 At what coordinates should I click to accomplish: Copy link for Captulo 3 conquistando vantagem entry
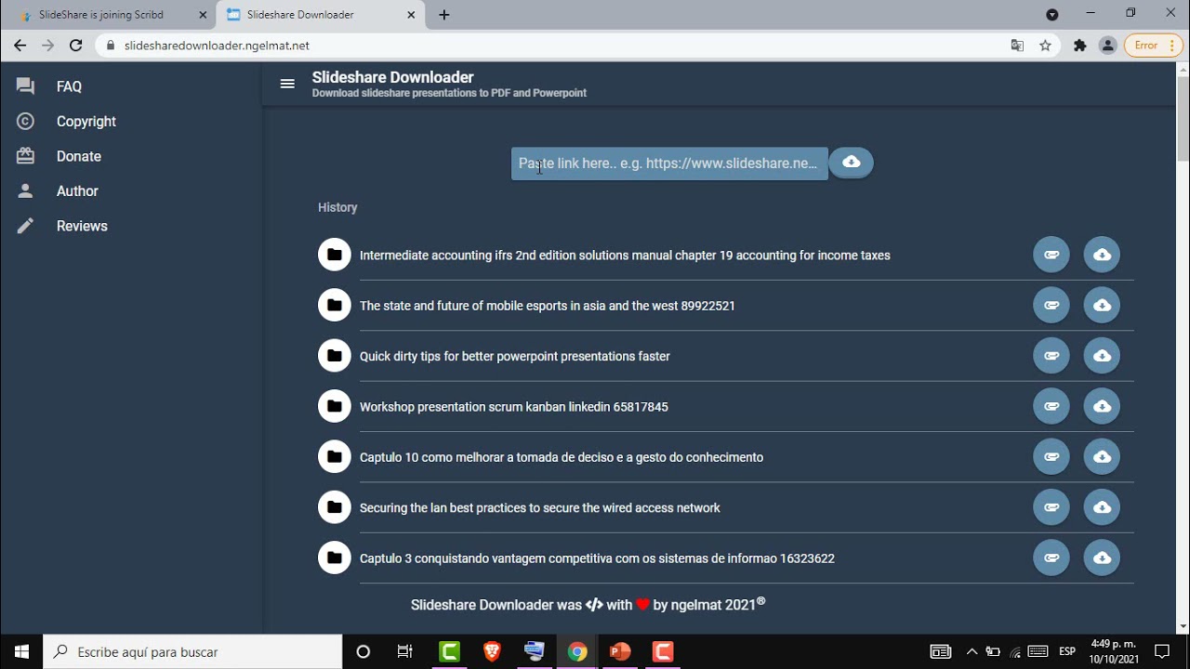(x=1051, y=558)
